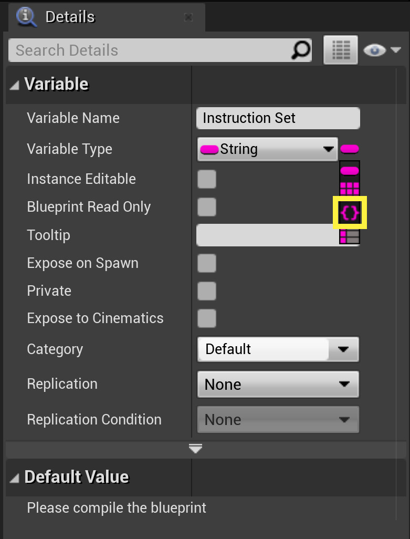Enable the Instance Editable checkbox

(207, 179)
